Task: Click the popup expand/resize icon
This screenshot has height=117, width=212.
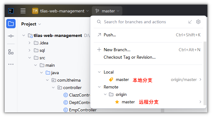Action: [190, 22]
